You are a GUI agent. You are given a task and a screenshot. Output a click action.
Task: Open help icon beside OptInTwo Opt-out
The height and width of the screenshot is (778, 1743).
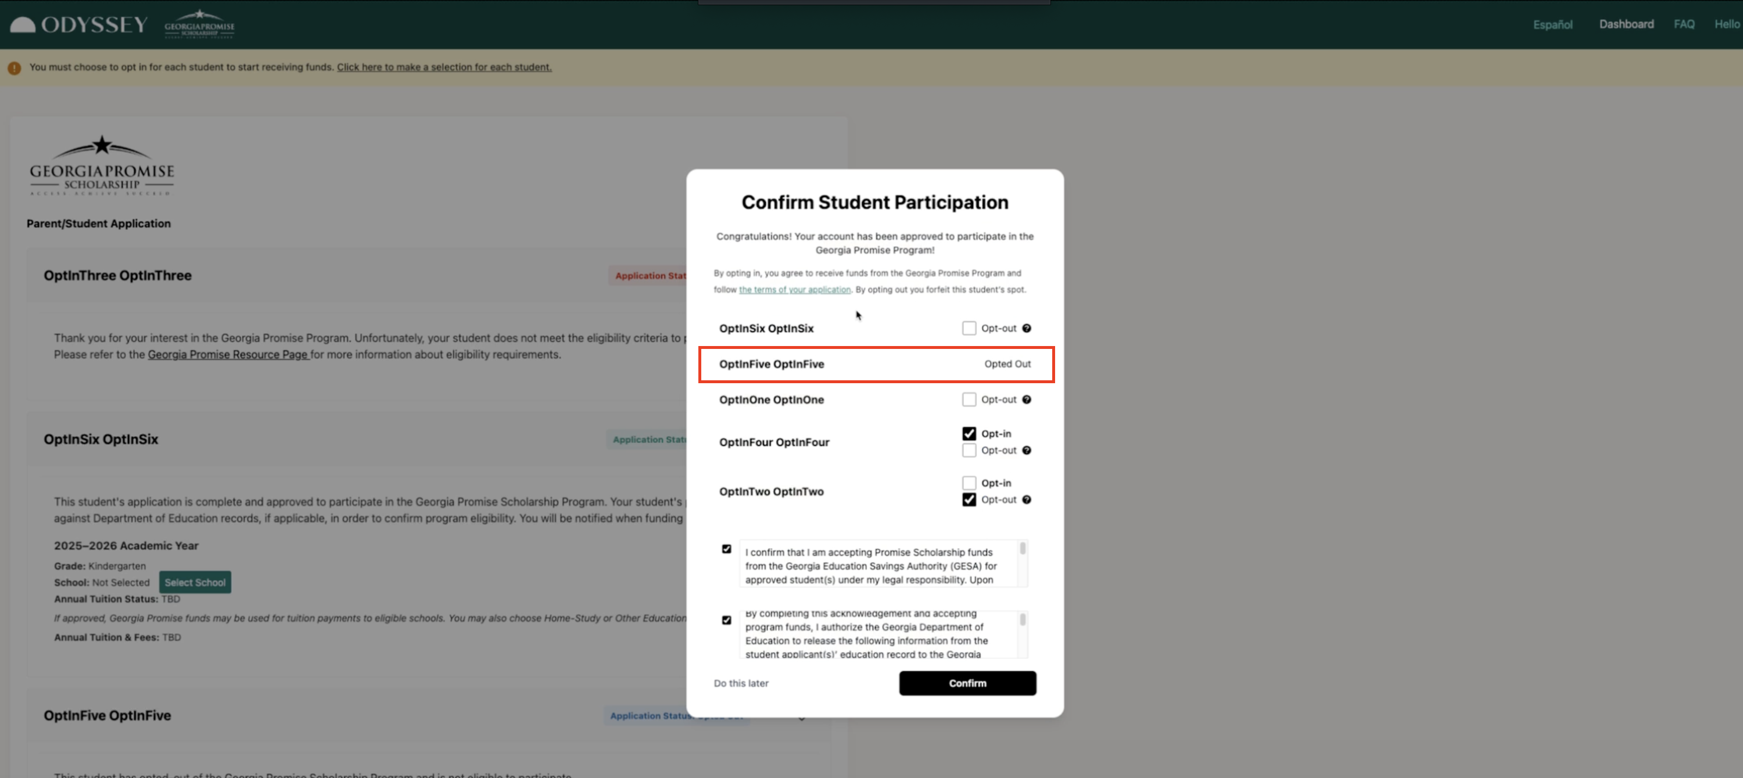point(1027,499)
